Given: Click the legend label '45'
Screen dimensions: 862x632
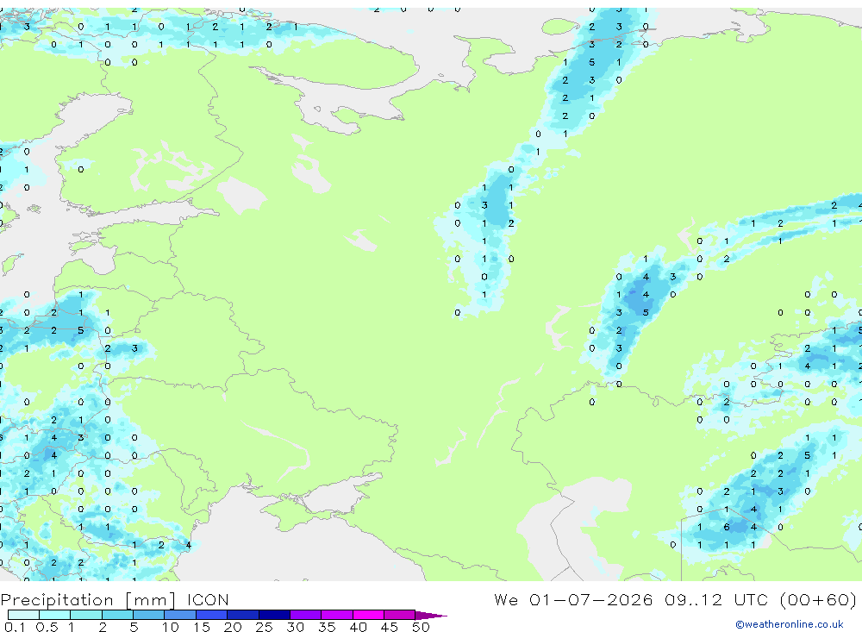Looking at the screenshot, I should click(390, 627).
